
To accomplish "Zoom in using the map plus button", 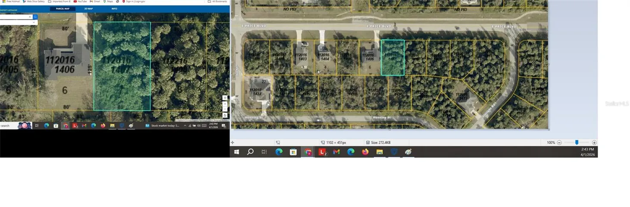I will [225, 104].
